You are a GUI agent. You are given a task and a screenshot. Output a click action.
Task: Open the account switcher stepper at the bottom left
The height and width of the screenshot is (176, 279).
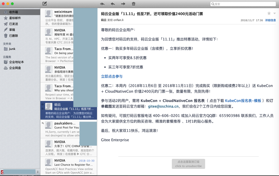pos(38,172)
